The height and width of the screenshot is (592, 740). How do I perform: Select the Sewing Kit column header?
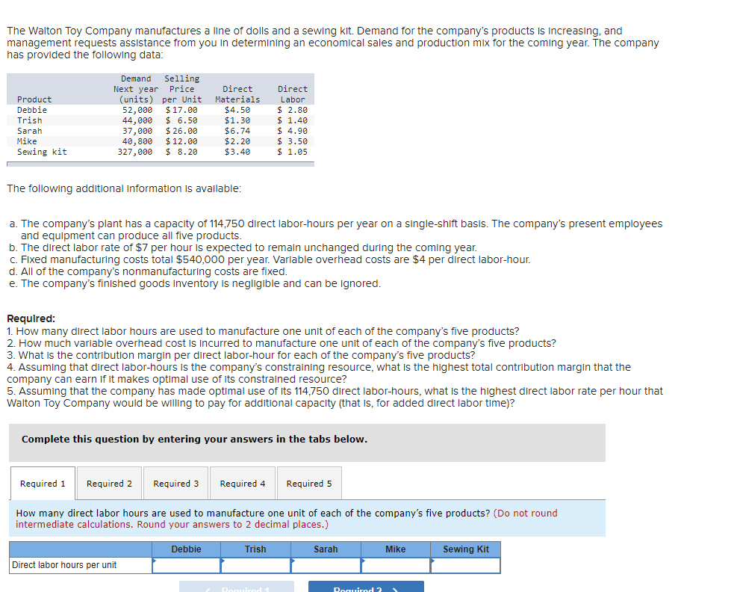(x=466, y=549)
